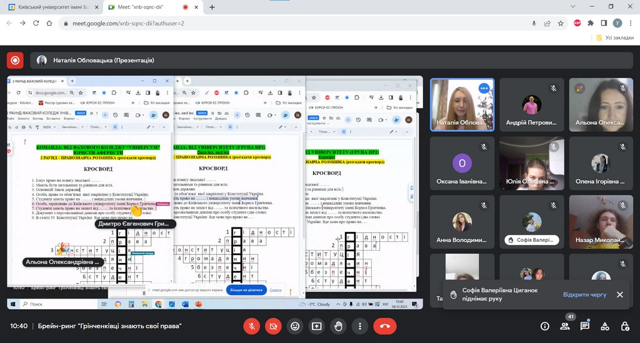
Task: Open host controls lock icon
Action: pos(625,326)
